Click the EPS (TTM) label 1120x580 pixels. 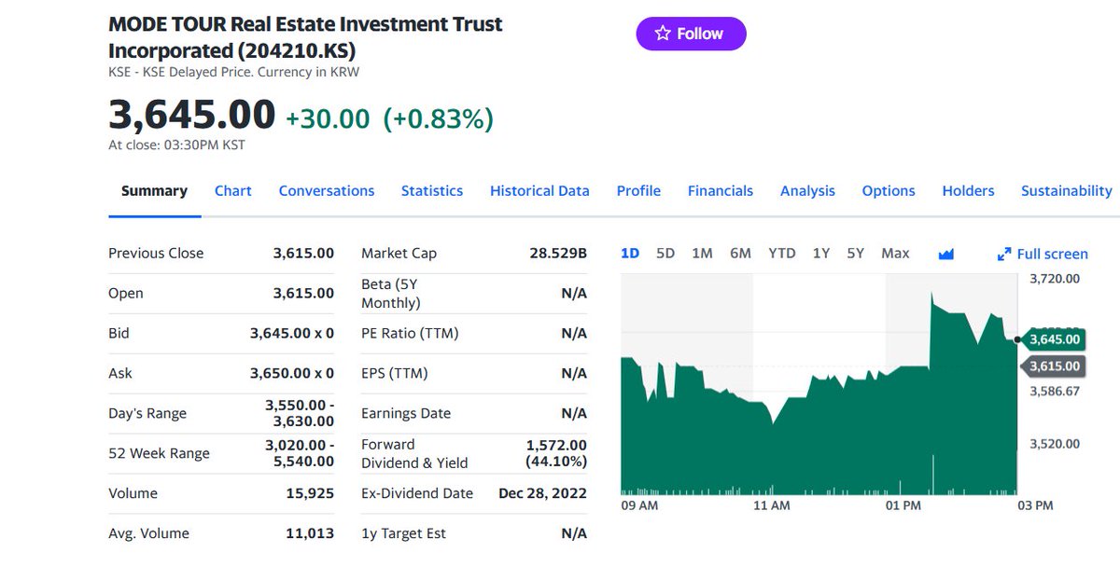click(x=395, y=373)
